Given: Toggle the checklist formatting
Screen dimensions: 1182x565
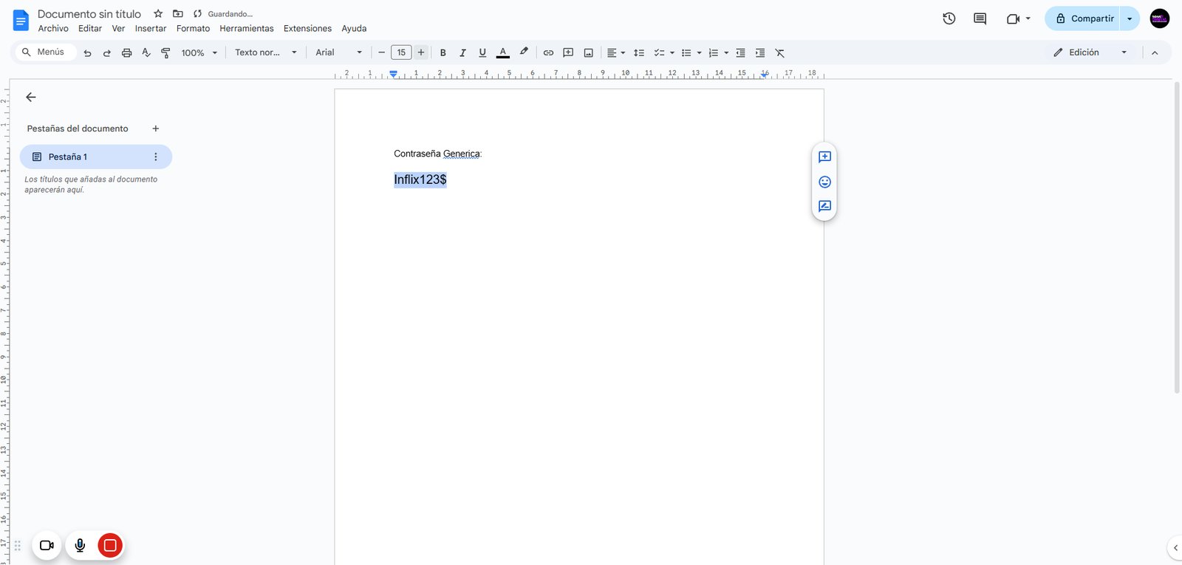Looking at the screenshot, I should point(660,52).
